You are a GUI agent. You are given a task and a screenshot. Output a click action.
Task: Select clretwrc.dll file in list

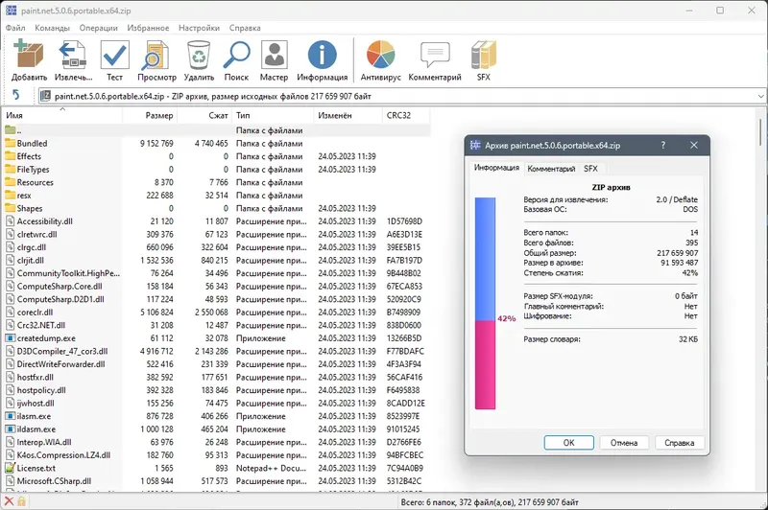click(x=215, y=234)
